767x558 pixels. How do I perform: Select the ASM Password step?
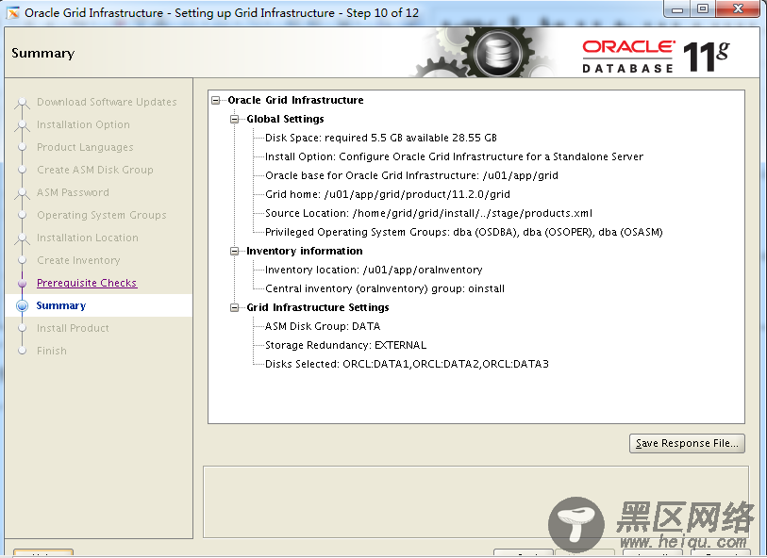(73, 192)
